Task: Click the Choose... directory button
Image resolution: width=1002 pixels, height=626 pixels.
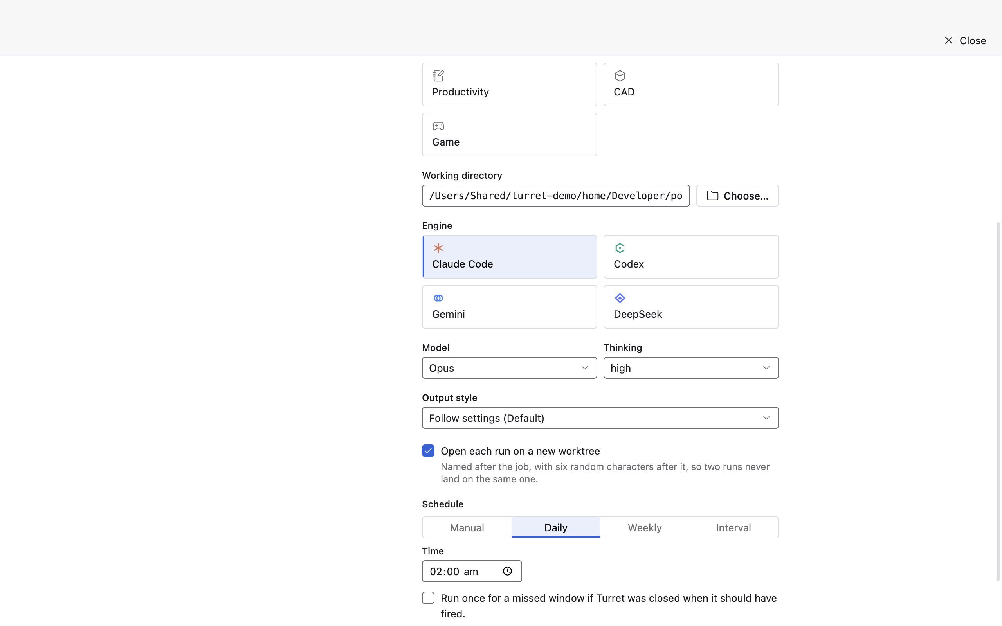Action: (737, 195)
